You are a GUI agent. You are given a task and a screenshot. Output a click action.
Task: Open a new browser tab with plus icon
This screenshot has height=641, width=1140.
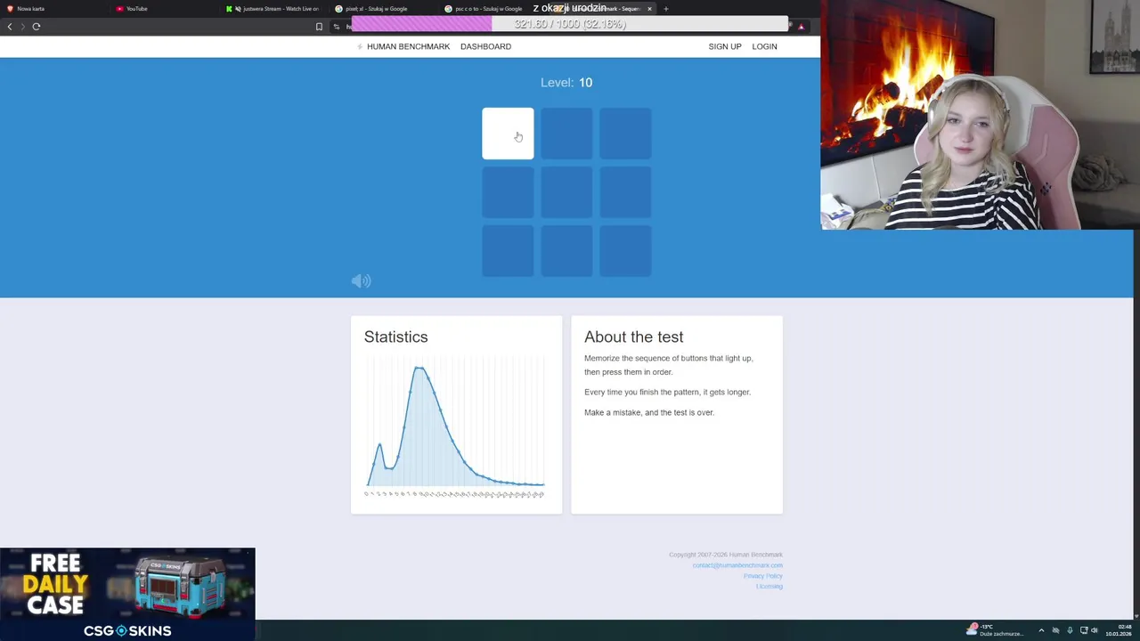[x=665, y=9]
